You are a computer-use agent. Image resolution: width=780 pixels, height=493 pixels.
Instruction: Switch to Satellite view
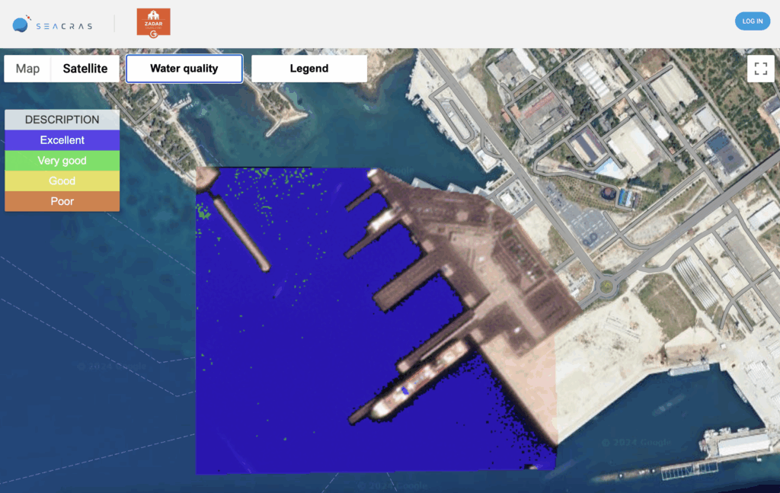click(x=85, y=69)
